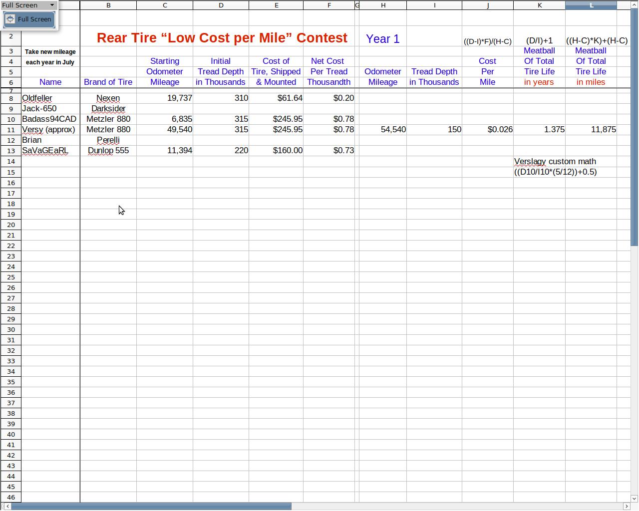Click the Rear Tire contest title cell
Viewport: 639px width, 511px height.
[x=222, y=38]
